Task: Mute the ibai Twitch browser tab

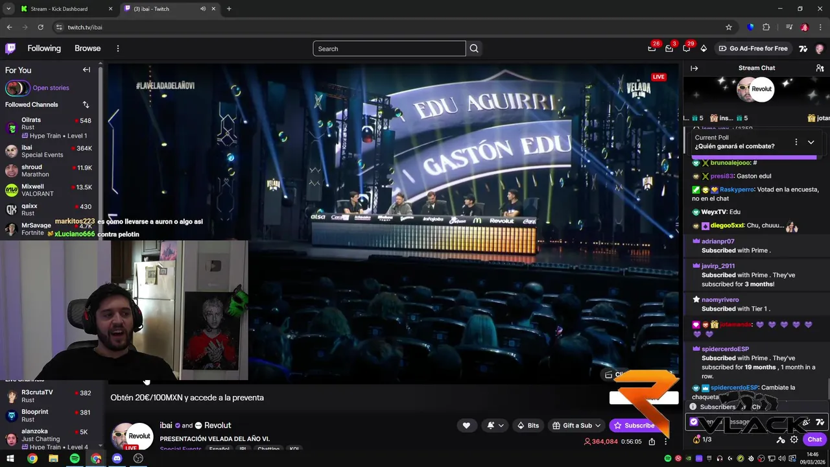Action: click(x=203, y=9)
